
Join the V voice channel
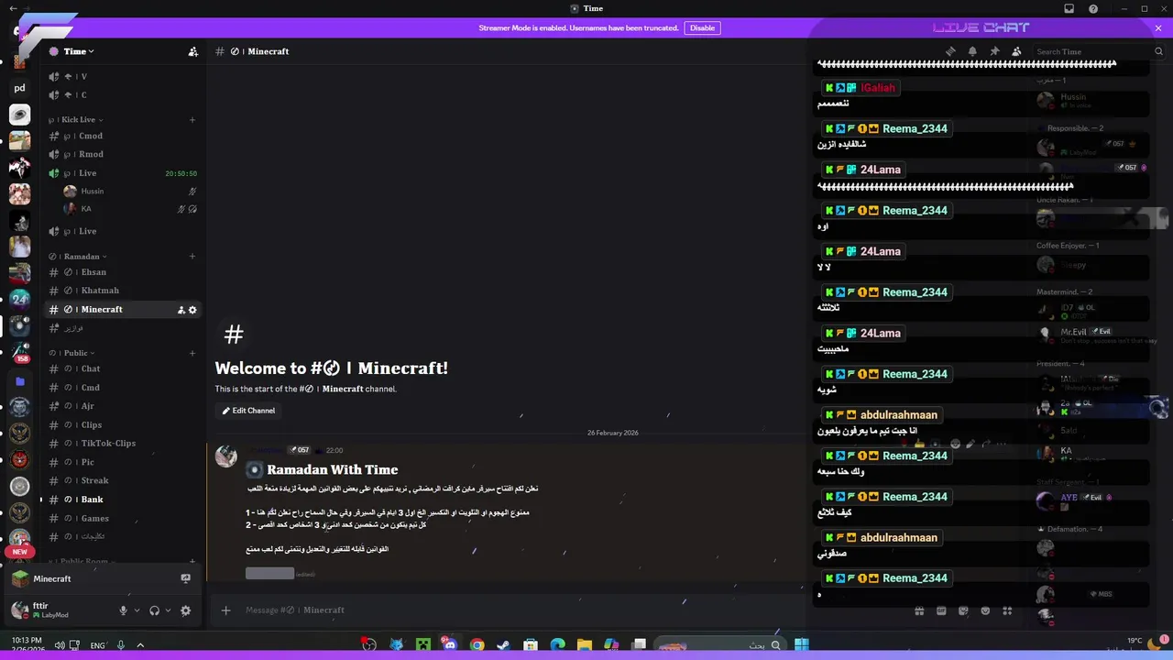(122, 77)
